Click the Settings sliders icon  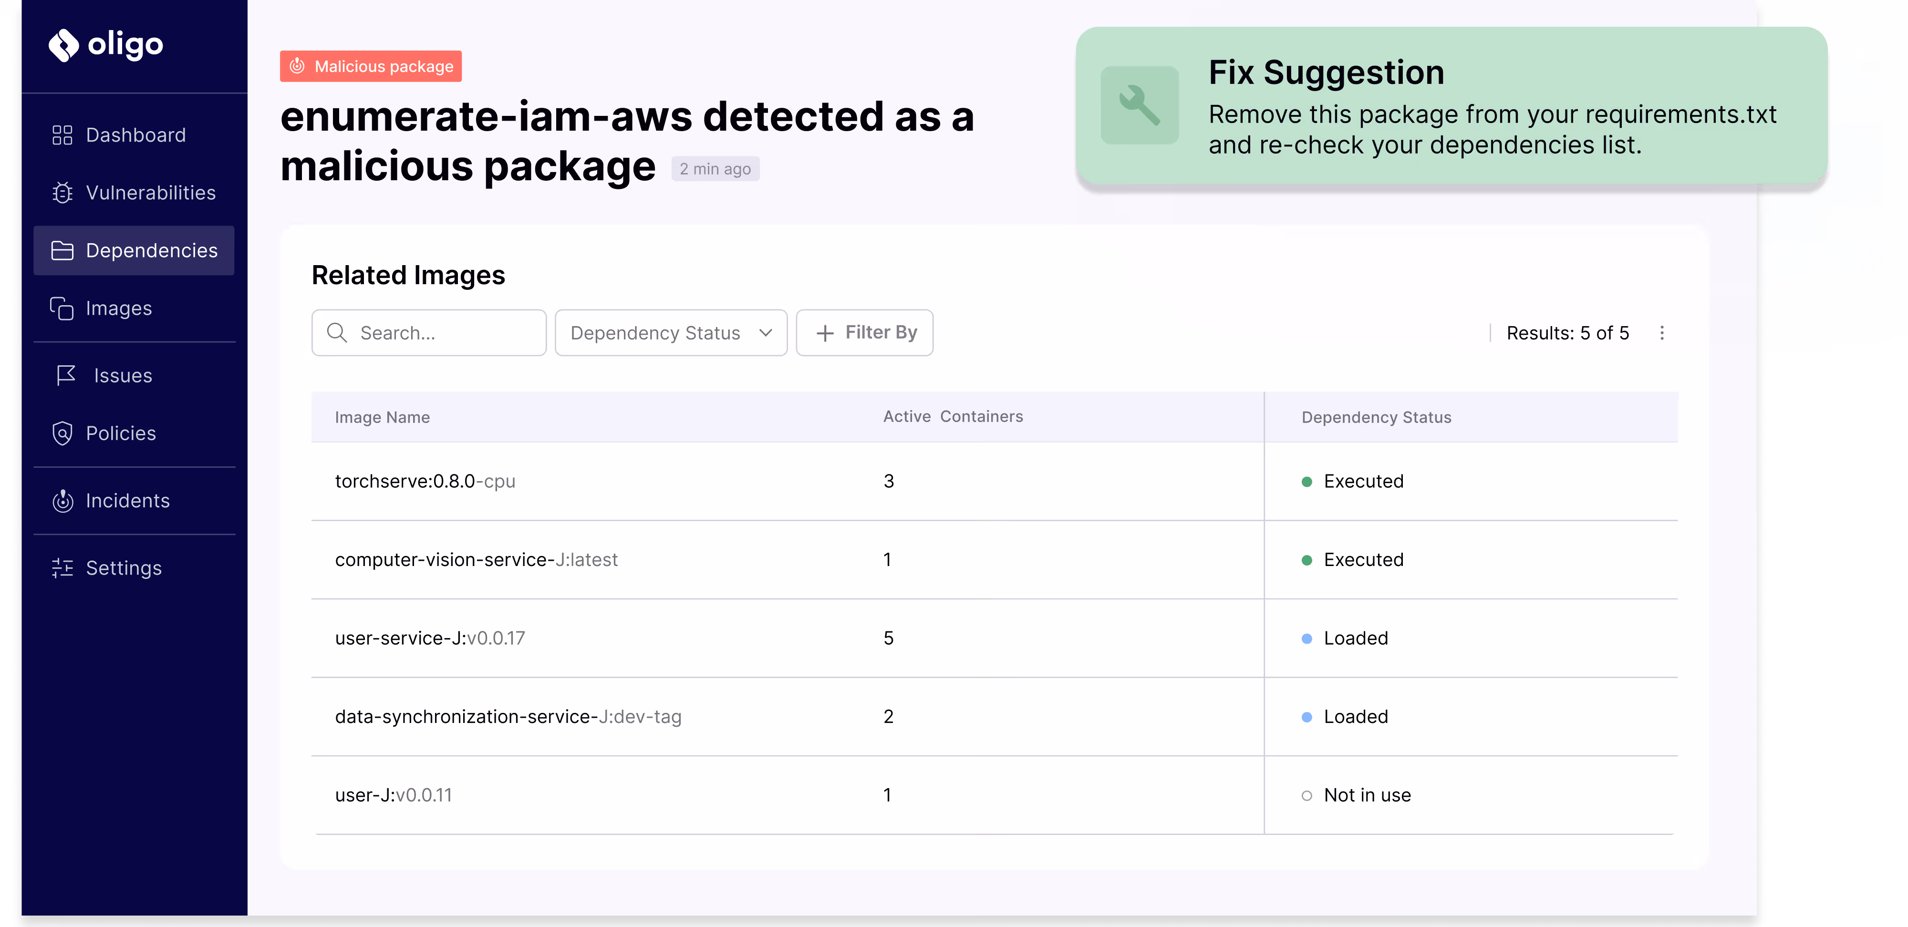coord(62,568)
